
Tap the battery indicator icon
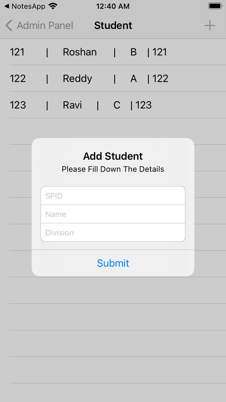click(215, 5)
